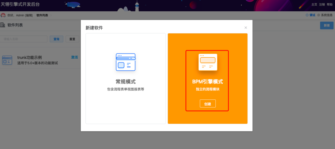Go to 主页 in header
This screenshot has width=335, height=149.
click(314, 5)
